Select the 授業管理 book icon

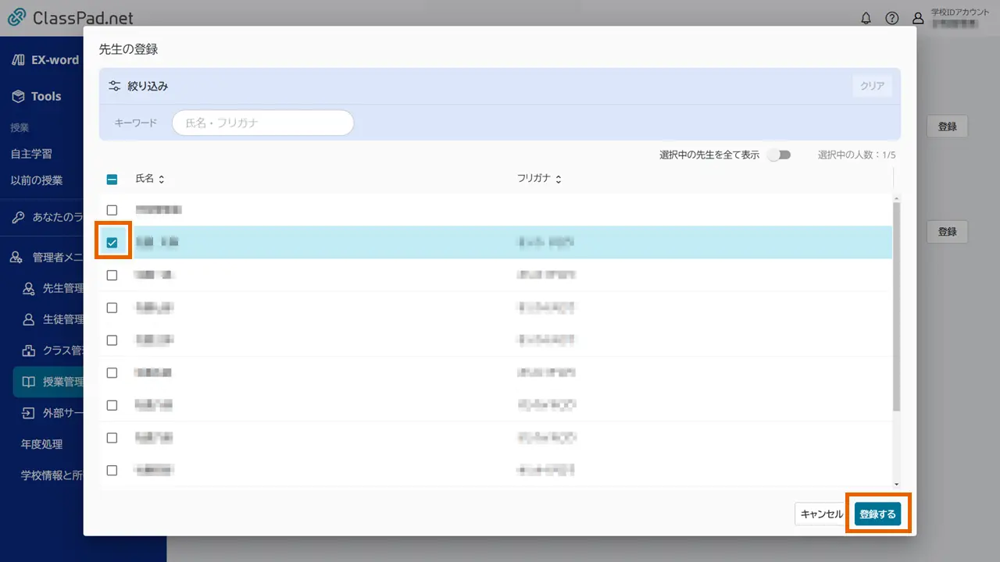[29, 382]
